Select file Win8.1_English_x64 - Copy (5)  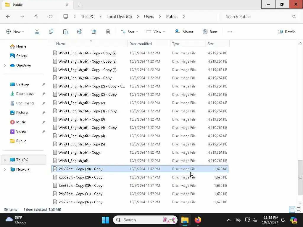(140, 144)
